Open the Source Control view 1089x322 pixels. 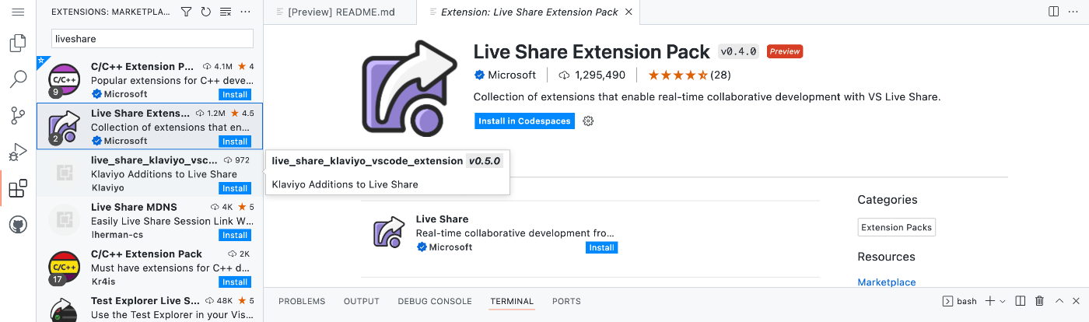[x=18, y=116]
